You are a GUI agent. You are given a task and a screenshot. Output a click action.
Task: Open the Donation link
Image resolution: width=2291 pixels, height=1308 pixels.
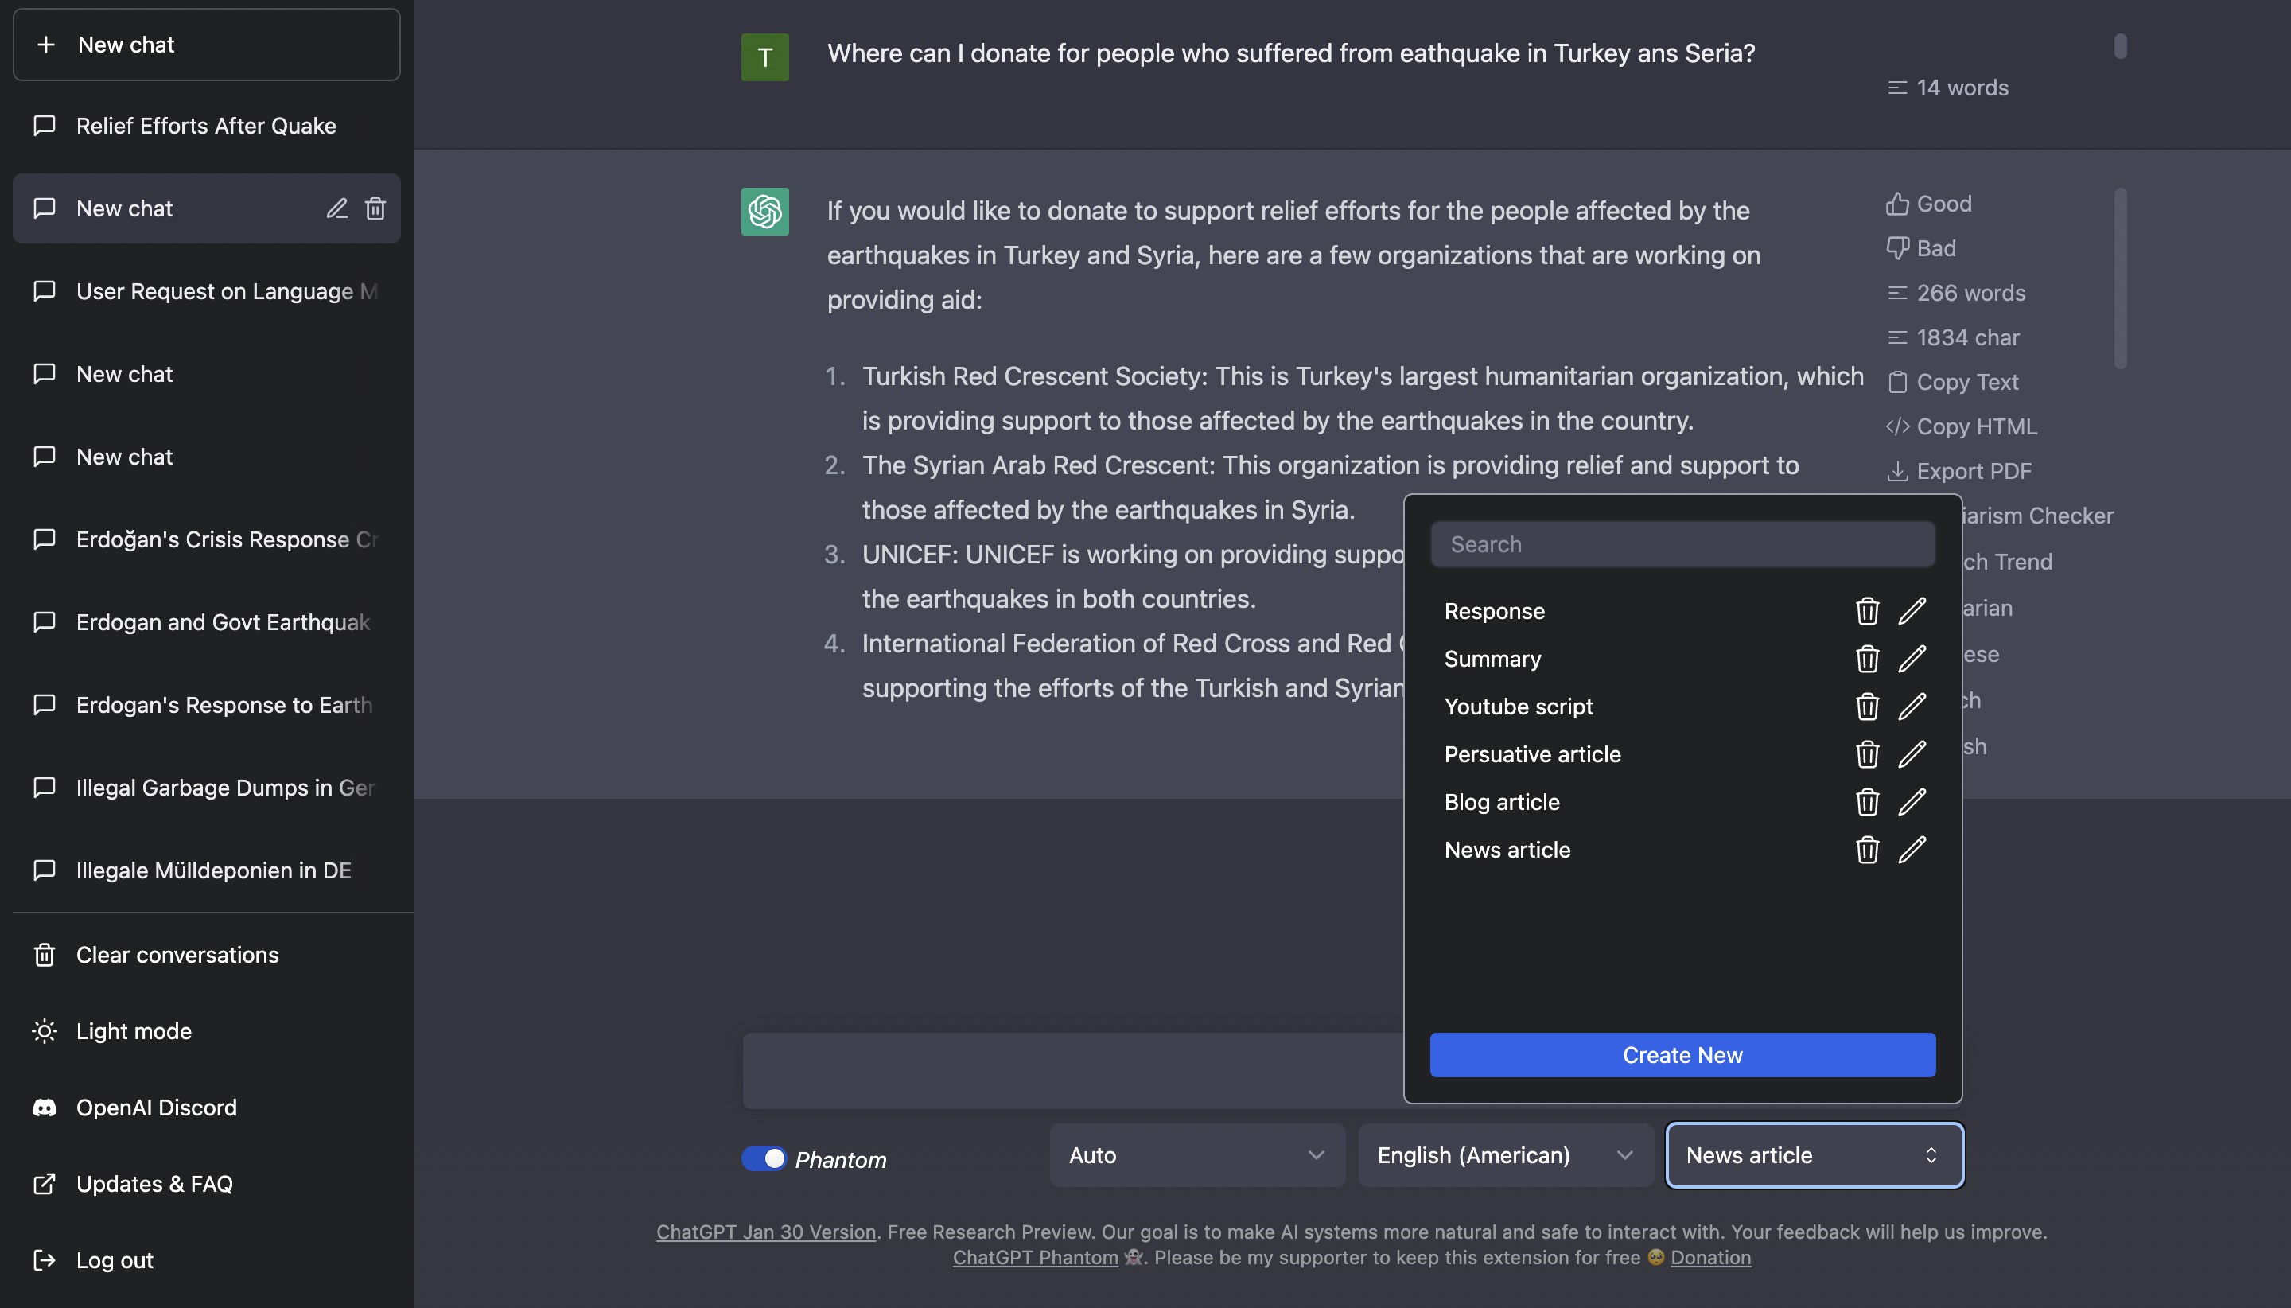click(1710, 1257)
